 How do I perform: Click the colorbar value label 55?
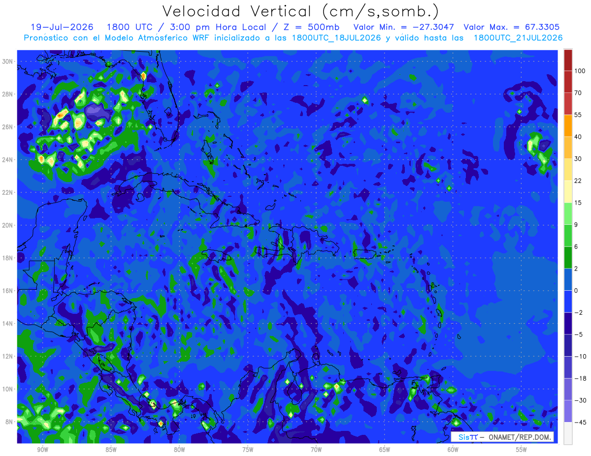pyautogui.click(x=578, y=115)
